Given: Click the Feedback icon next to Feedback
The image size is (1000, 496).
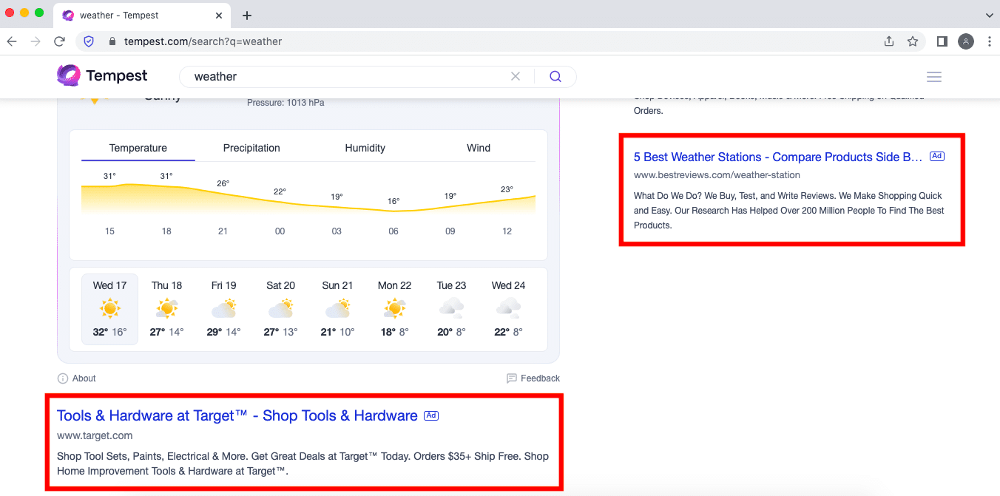Looking at the screenshot, I should pyautogui.click(x=511, y=378).
